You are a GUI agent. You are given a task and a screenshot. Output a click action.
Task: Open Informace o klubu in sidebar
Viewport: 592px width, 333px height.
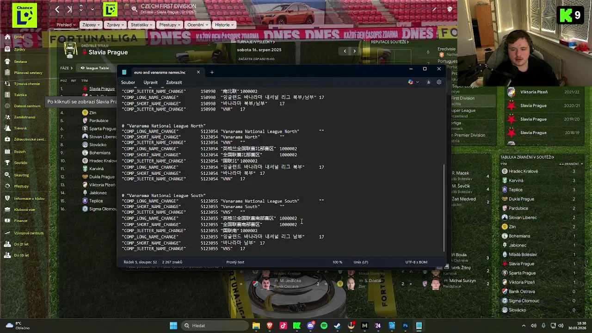pyautogui.click(x=29, y=198)
